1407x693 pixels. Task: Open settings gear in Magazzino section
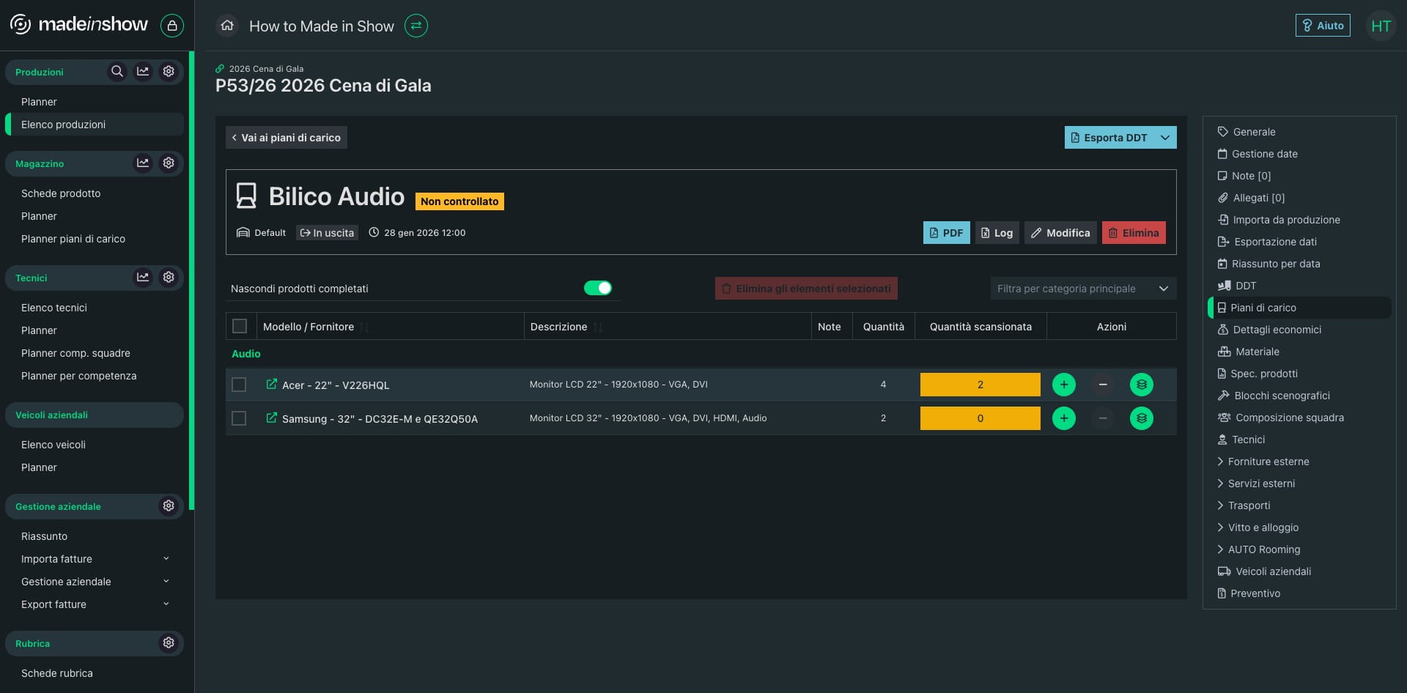[169, 163]
